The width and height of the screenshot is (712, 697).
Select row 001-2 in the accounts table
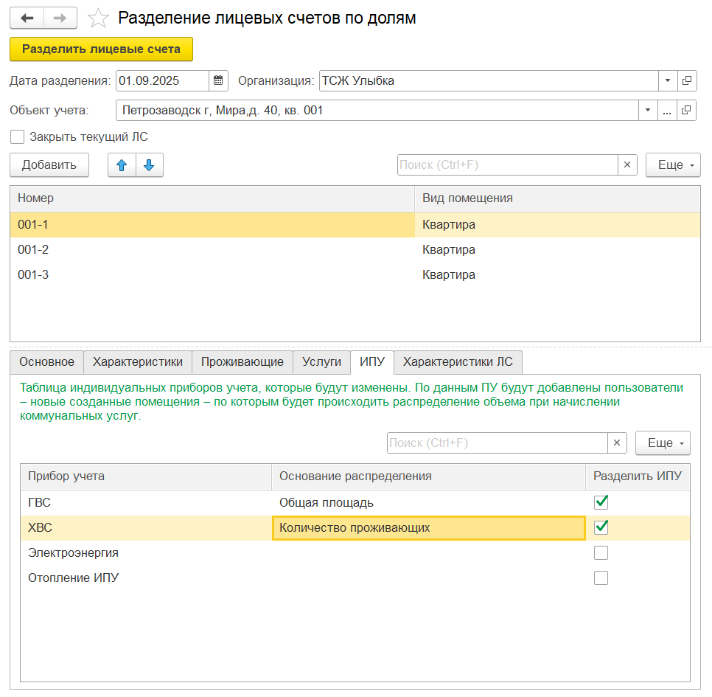[x=212, y=250]
